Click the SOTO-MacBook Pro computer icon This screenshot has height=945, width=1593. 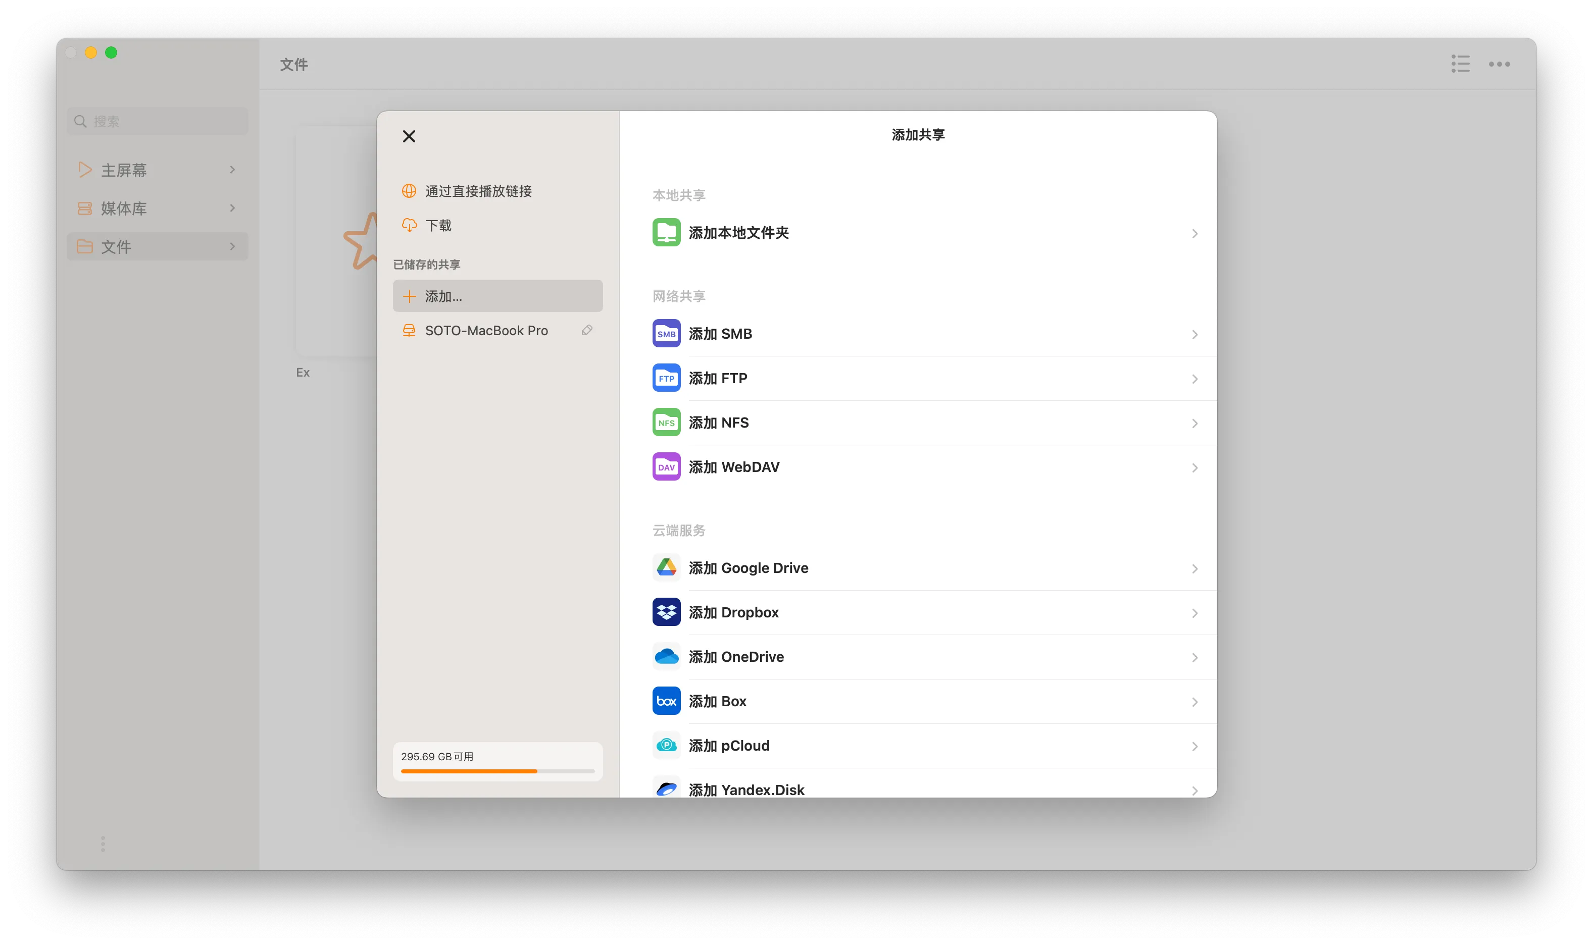coord(409,330)
